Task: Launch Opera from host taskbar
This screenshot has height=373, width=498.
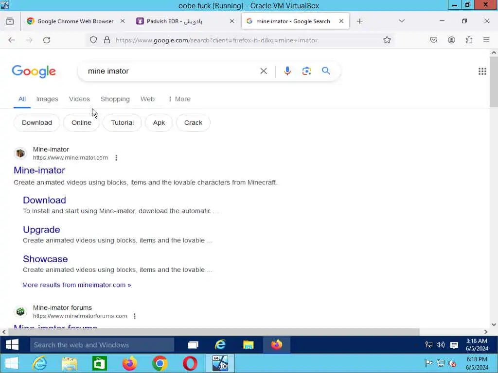Action: point(190,363)
